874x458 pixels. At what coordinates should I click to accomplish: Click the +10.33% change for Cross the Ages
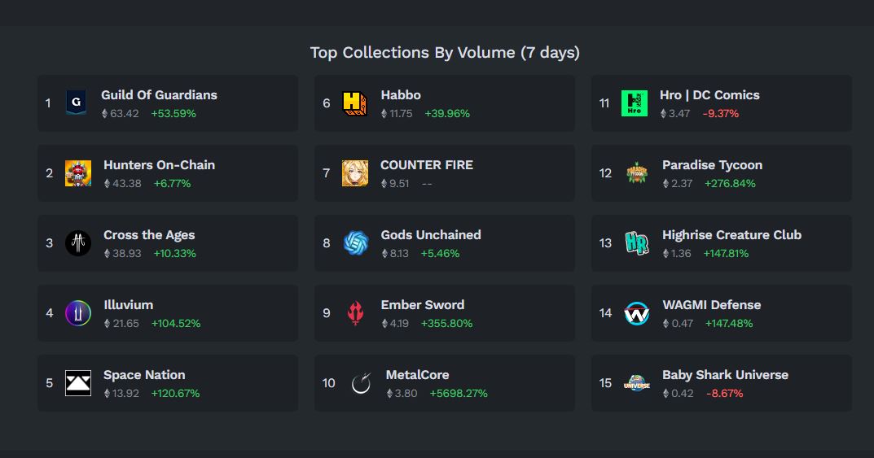click(x=175, y=254)
